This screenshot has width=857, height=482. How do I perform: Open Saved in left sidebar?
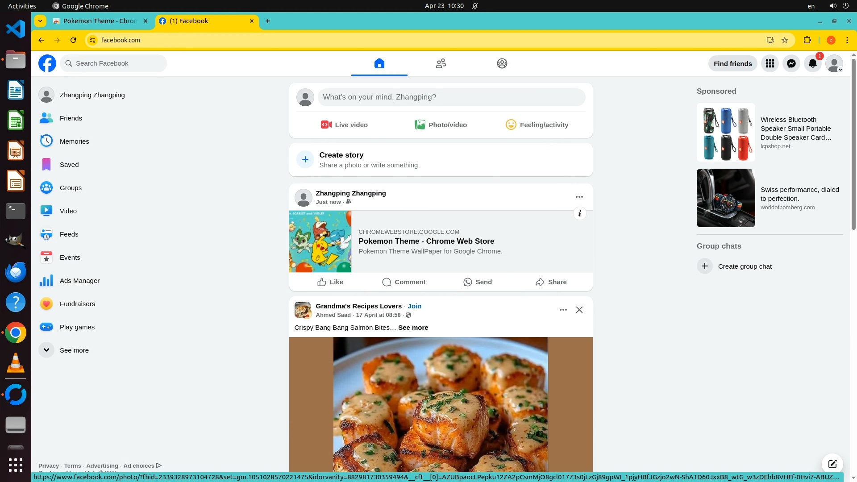69,165
